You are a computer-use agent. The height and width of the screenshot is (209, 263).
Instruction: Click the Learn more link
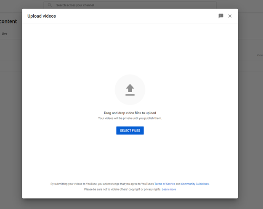[169, 189]
